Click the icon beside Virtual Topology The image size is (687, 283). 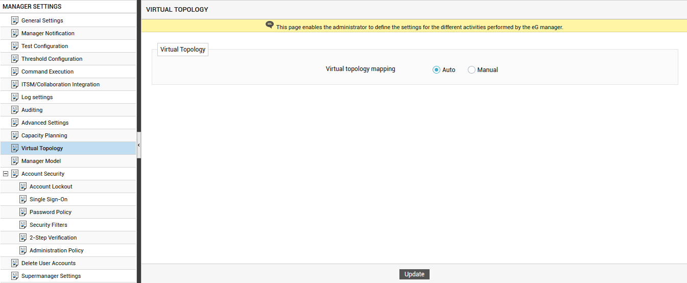(15, 148)
